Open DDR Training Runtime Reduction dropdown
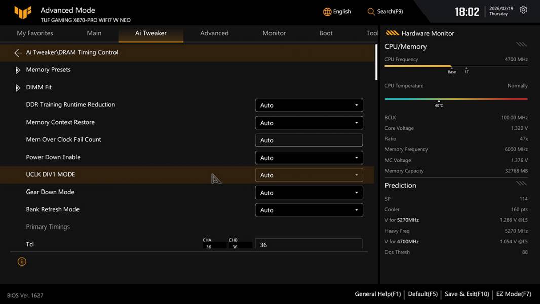540x304 pixels. pyautogui.click(x=308, y=105)
